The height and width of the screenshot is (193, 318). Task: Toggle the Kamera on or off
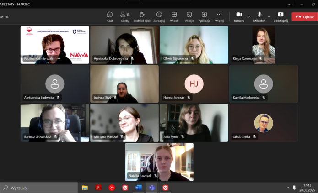pos(239,17)
